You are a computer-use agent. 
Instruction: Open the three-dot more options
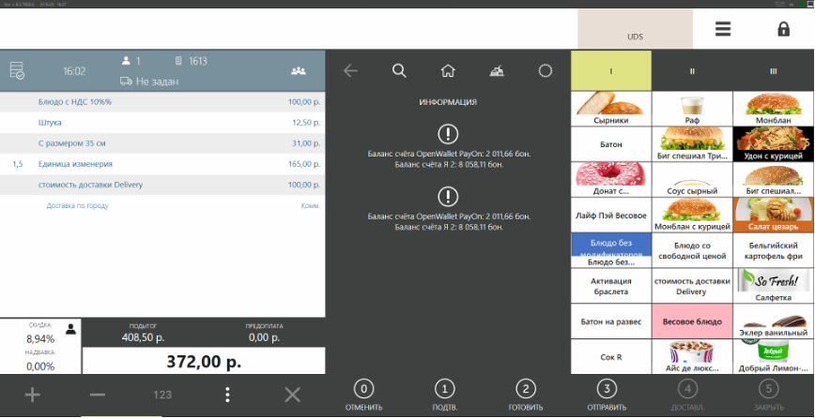click(227, 396)
